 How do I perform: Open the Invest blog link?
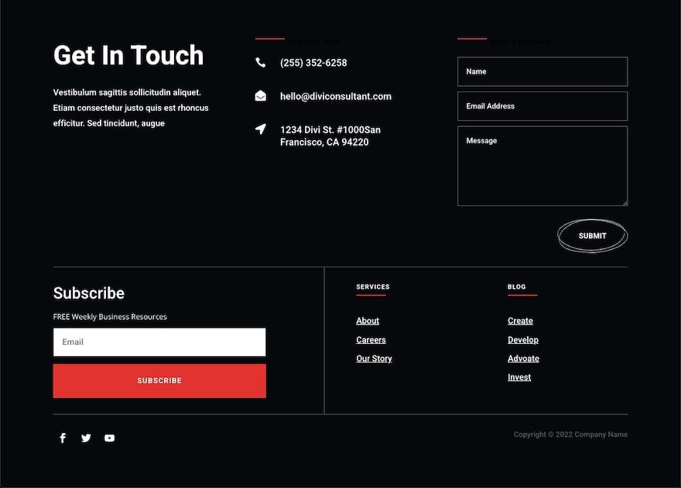519,377
